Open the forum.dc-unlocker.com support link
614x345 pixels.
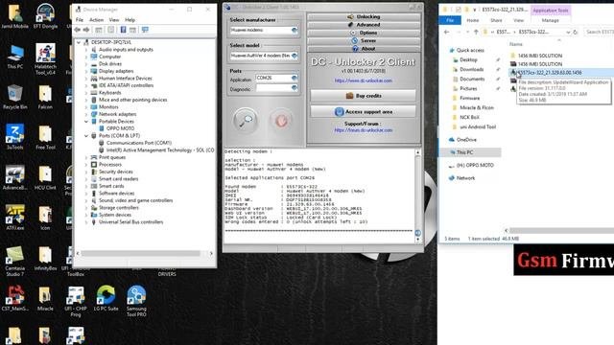click(x=363, y=130)
